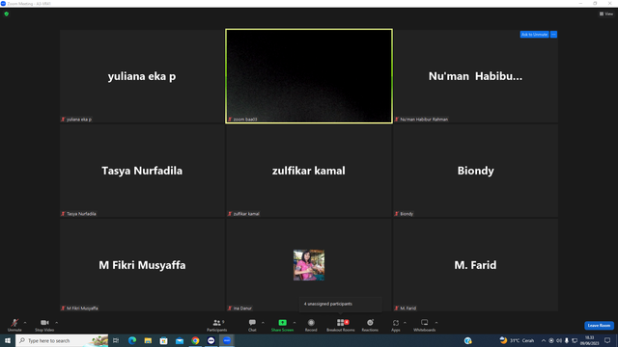Open the Chat panel
This screenshot has height=347, width=618.
[x=252, y=326]
